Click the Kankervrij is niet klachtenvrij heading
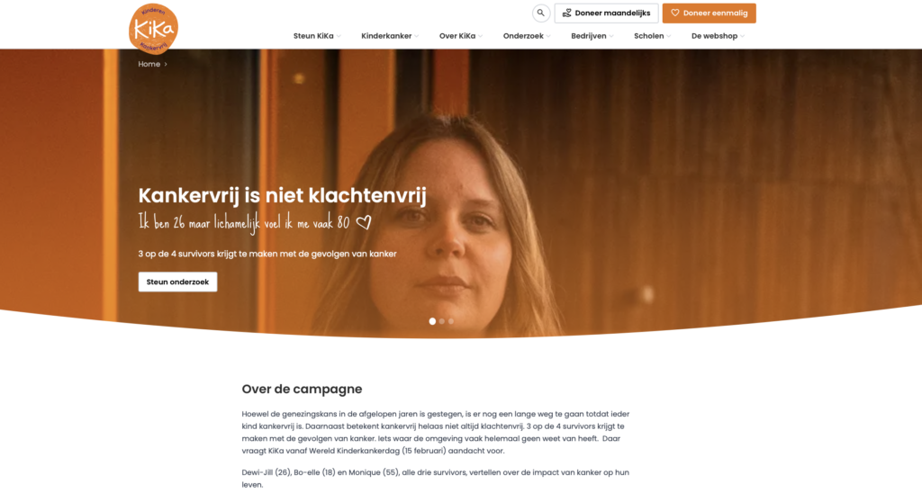 click(282, 196)
